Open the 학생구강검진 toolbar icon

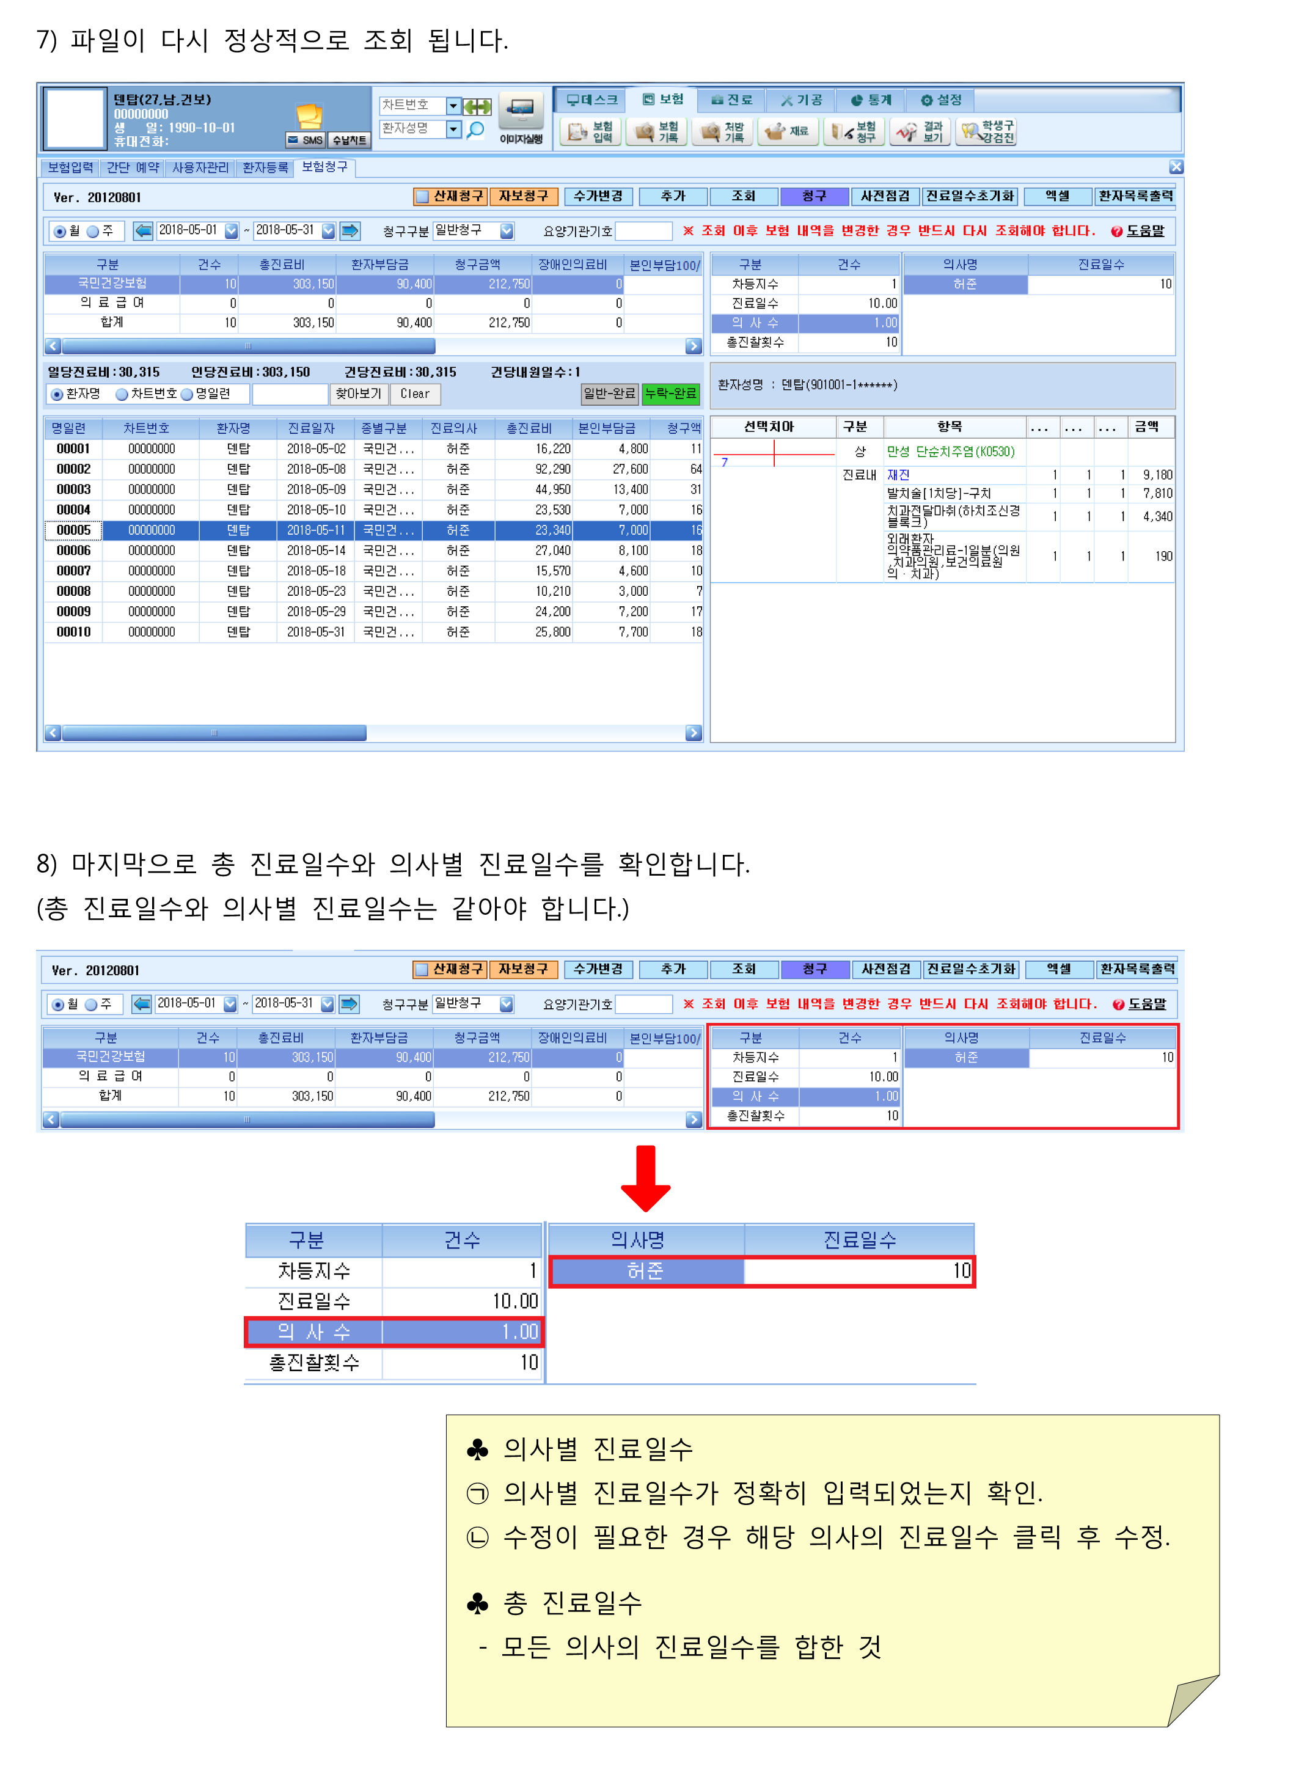(987, 131)
